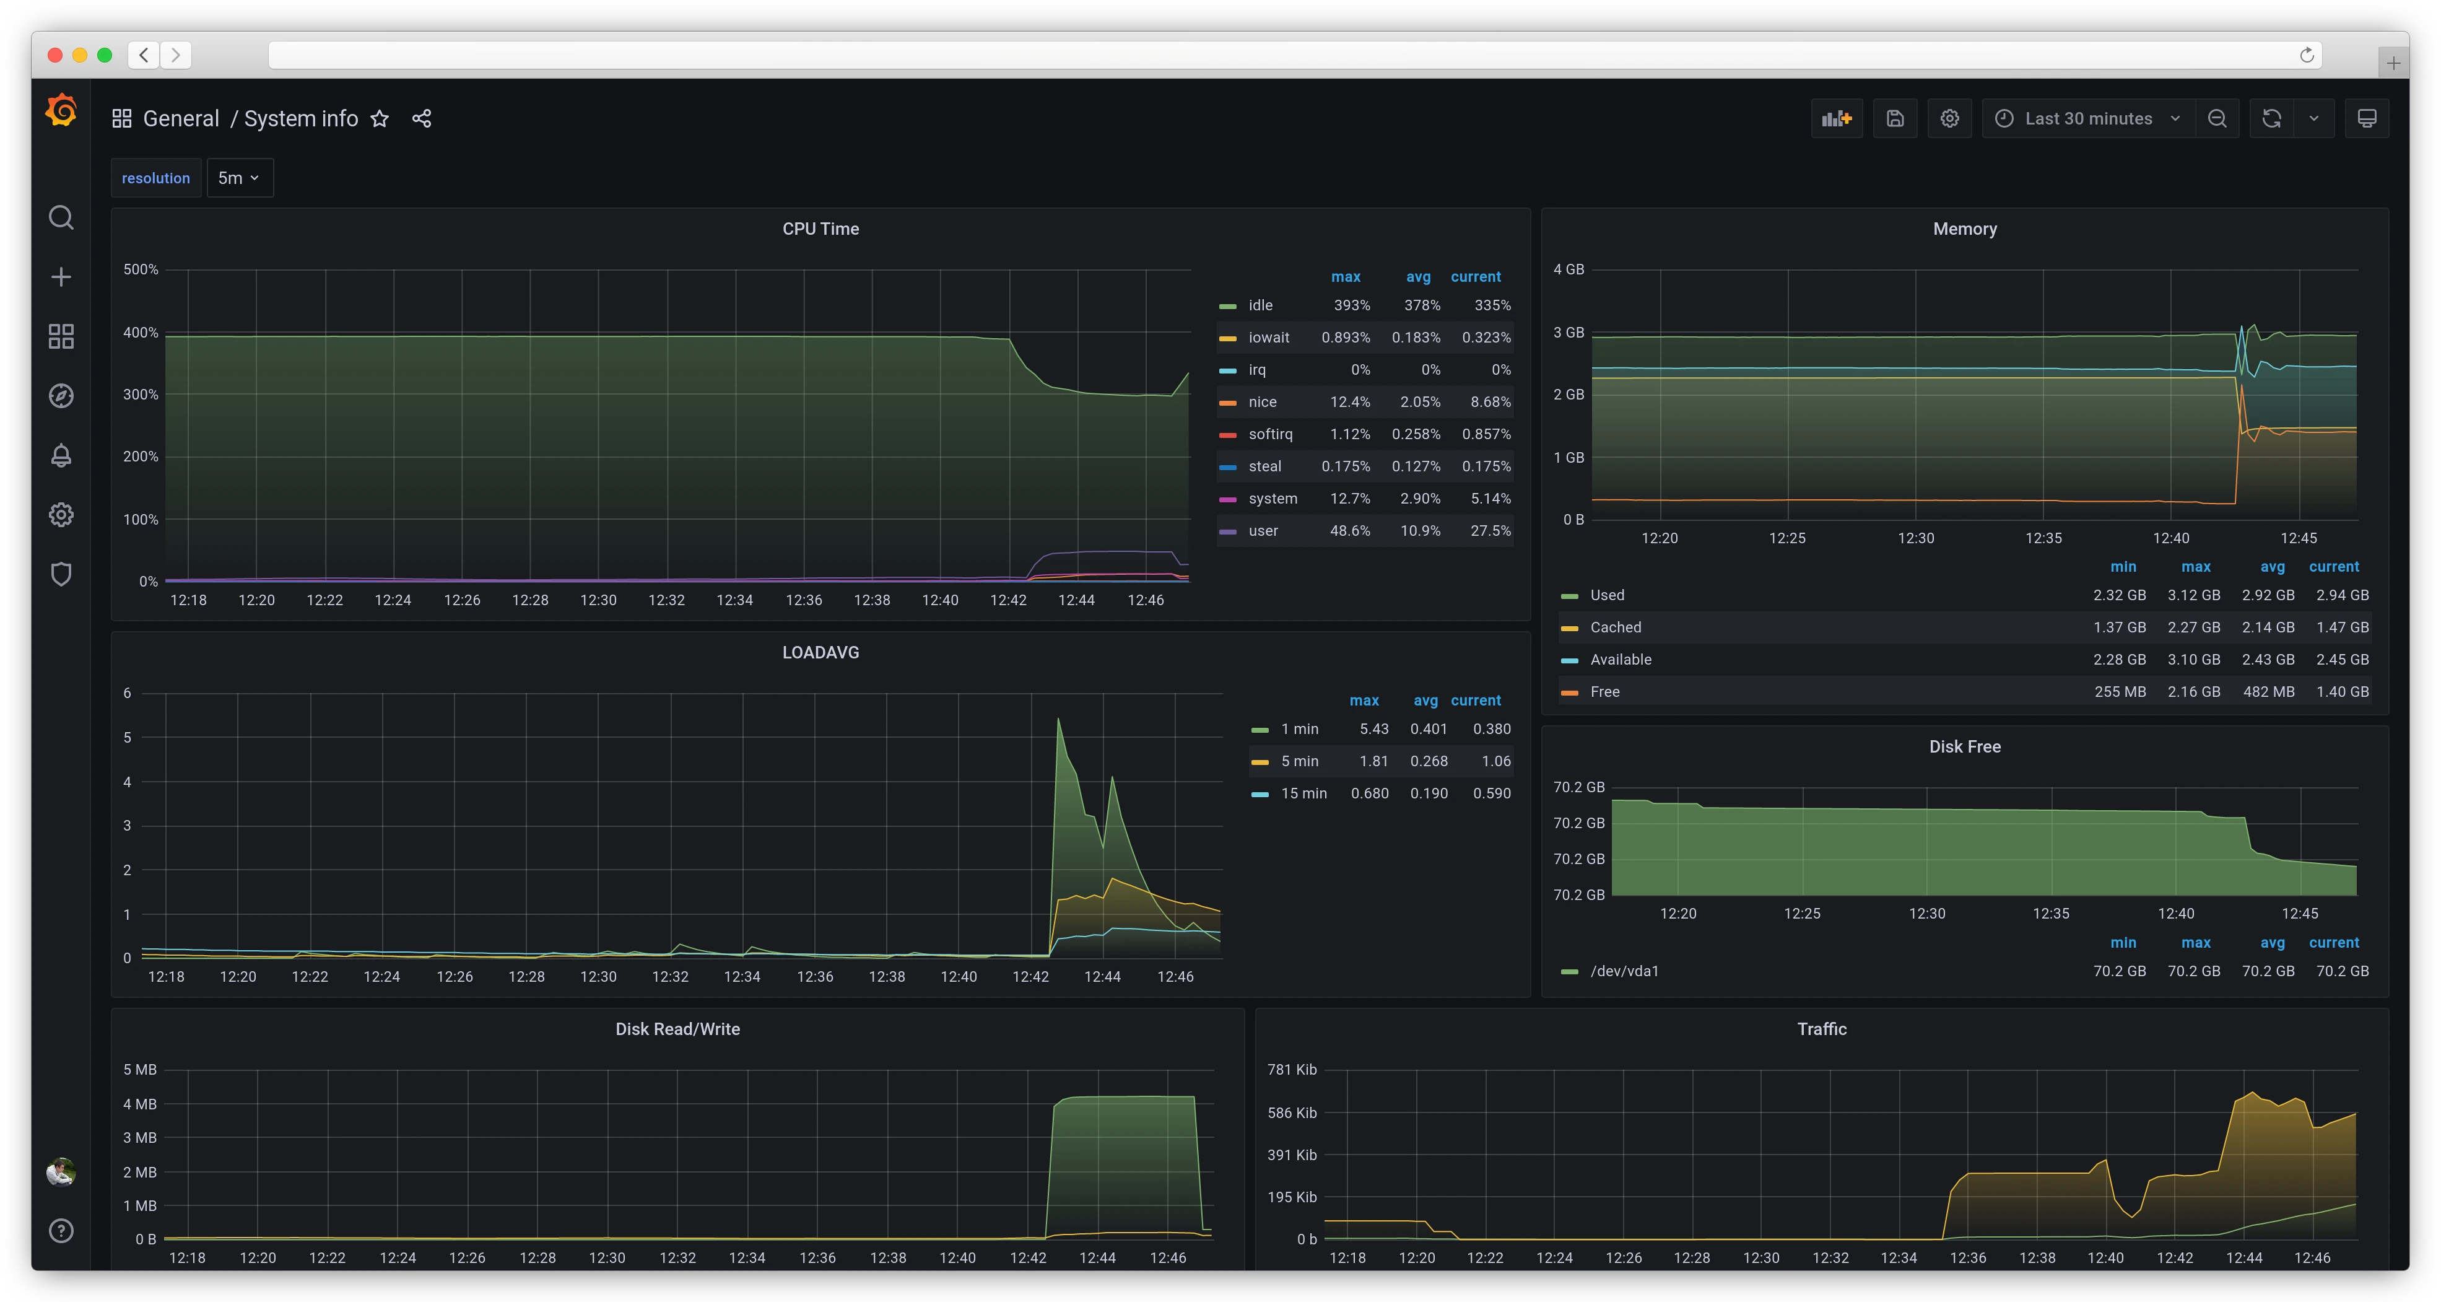
Task: Save the dashboard using the save icon
Action: pyautogui.click(x=1895, y=118)
